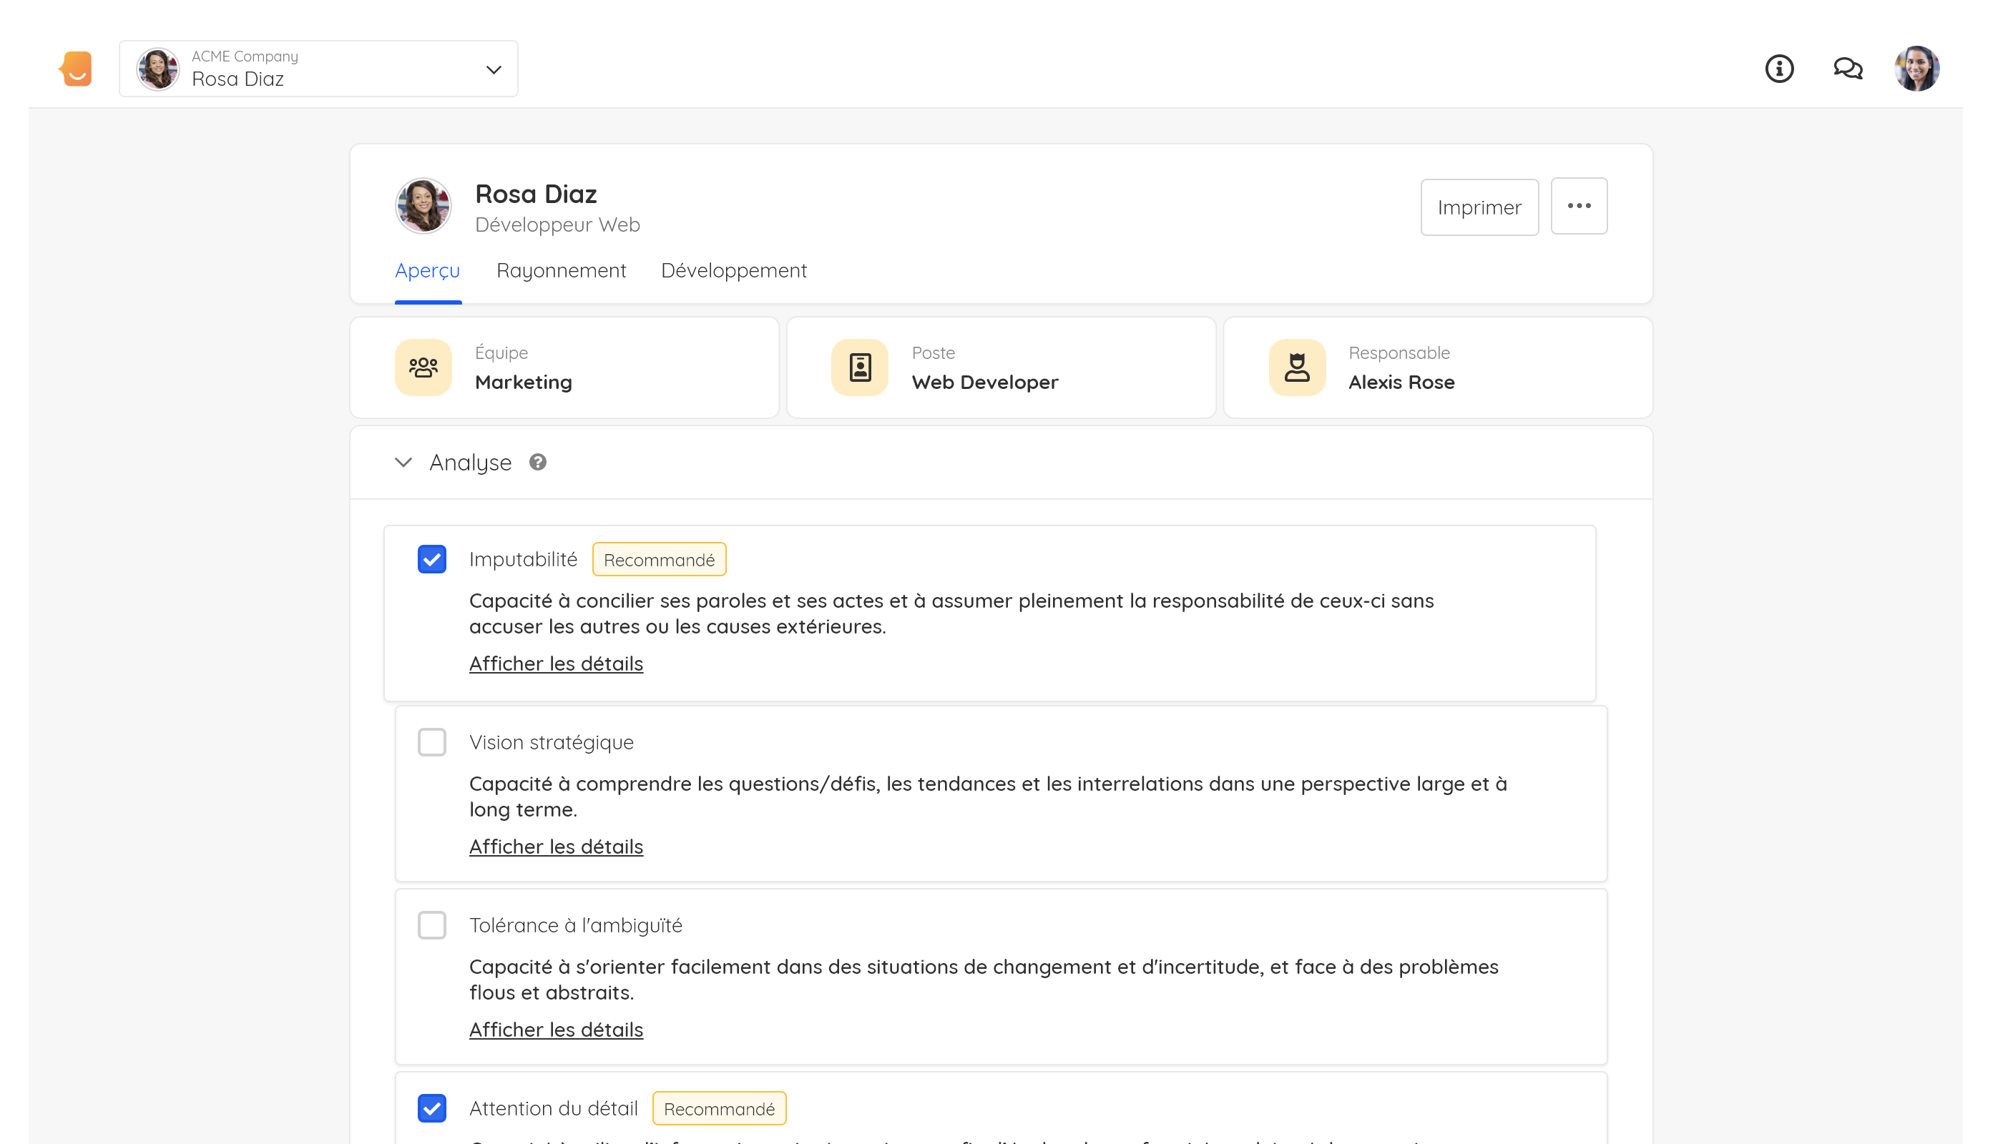This screenshot has width=2003, height=1144.
Task: Uncheck the Attention du détail checkbox
Action: tap(431, 1109)
